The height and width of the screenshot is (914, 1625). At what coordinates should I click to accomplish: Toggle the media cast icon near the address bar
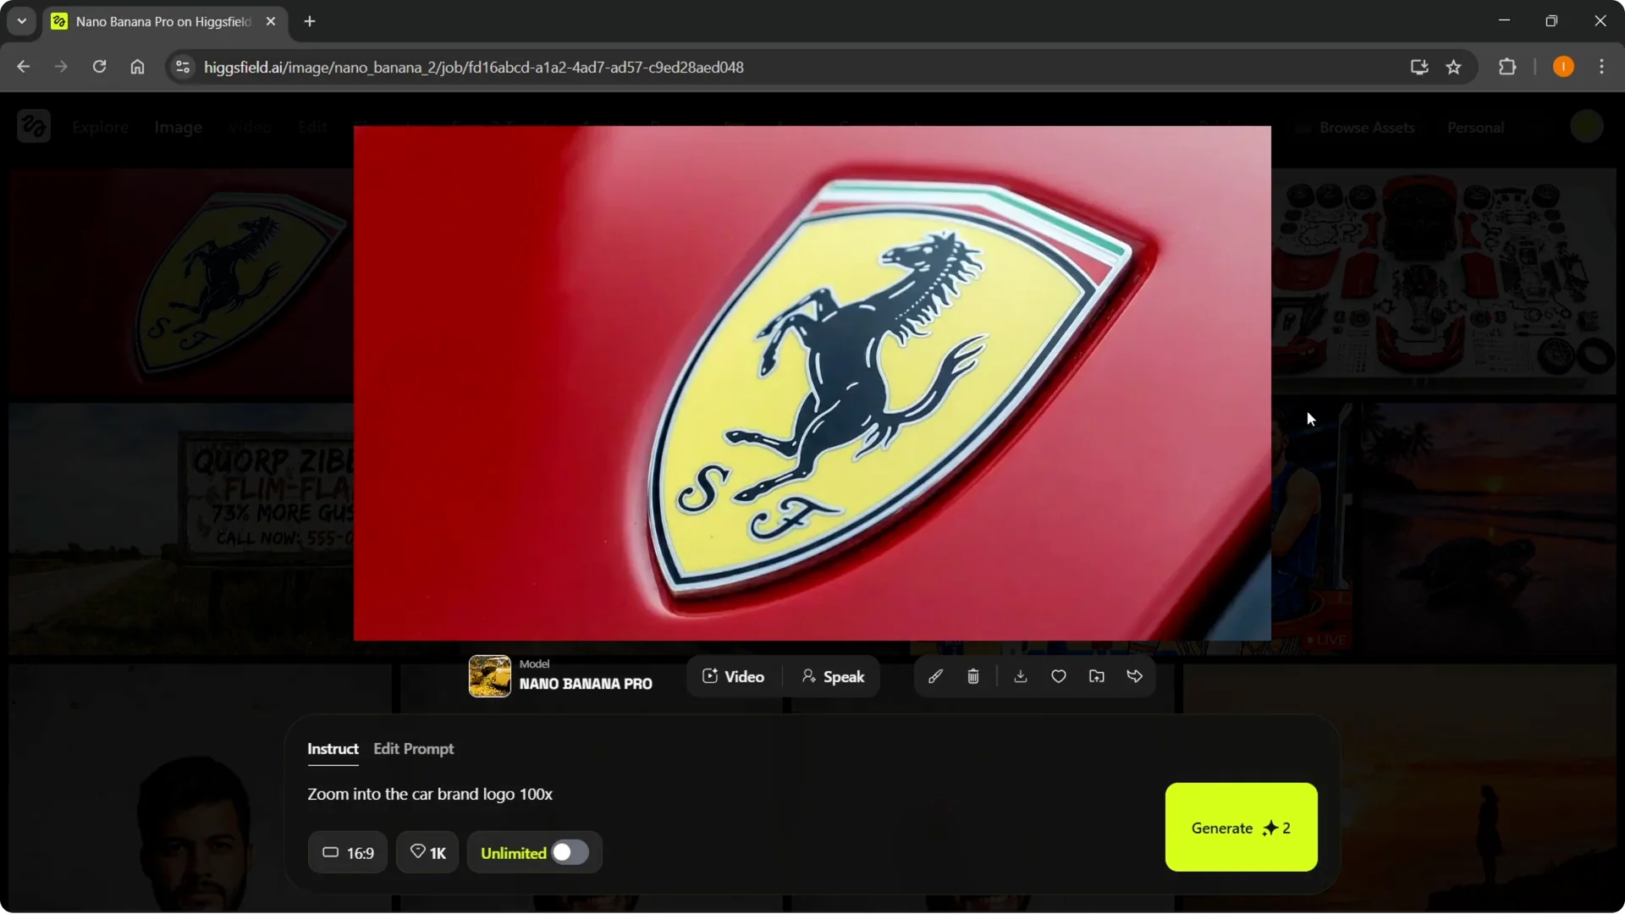1418,67
